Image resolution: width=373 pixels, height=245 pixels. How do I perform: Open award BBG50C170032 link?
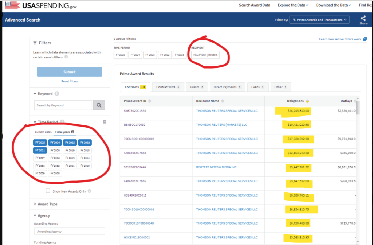(134, 125)
